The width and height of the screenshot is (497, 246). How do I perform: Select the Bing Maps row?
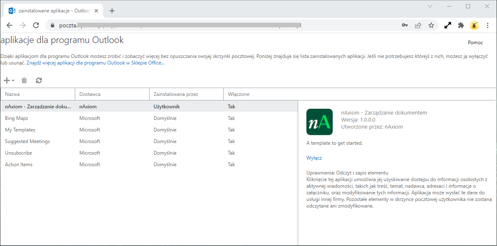[x=16, y=118]
